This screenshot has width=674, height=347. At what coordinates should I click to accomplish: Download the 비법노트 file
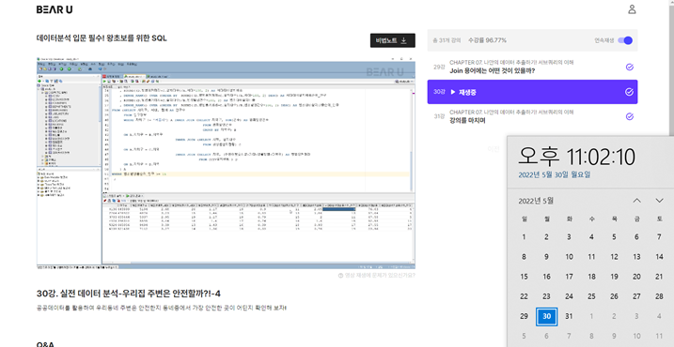392,40
